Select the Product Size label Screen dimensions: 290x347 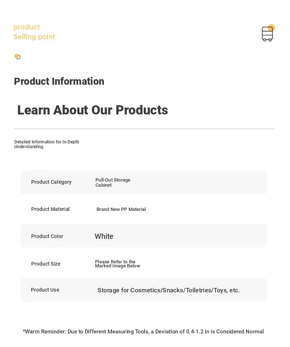46,264
